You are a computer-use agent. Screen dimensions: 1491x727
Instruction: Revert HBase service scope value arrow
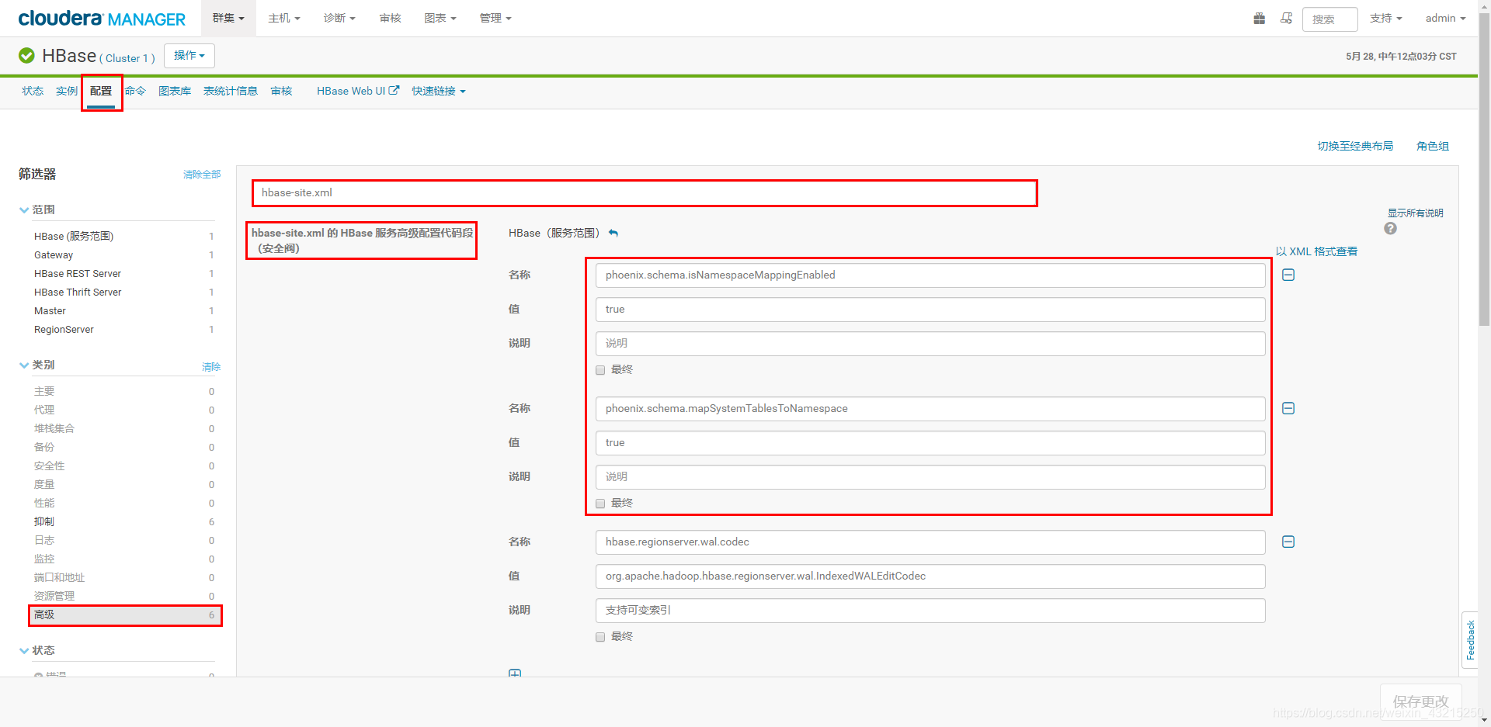pos(613,233)
